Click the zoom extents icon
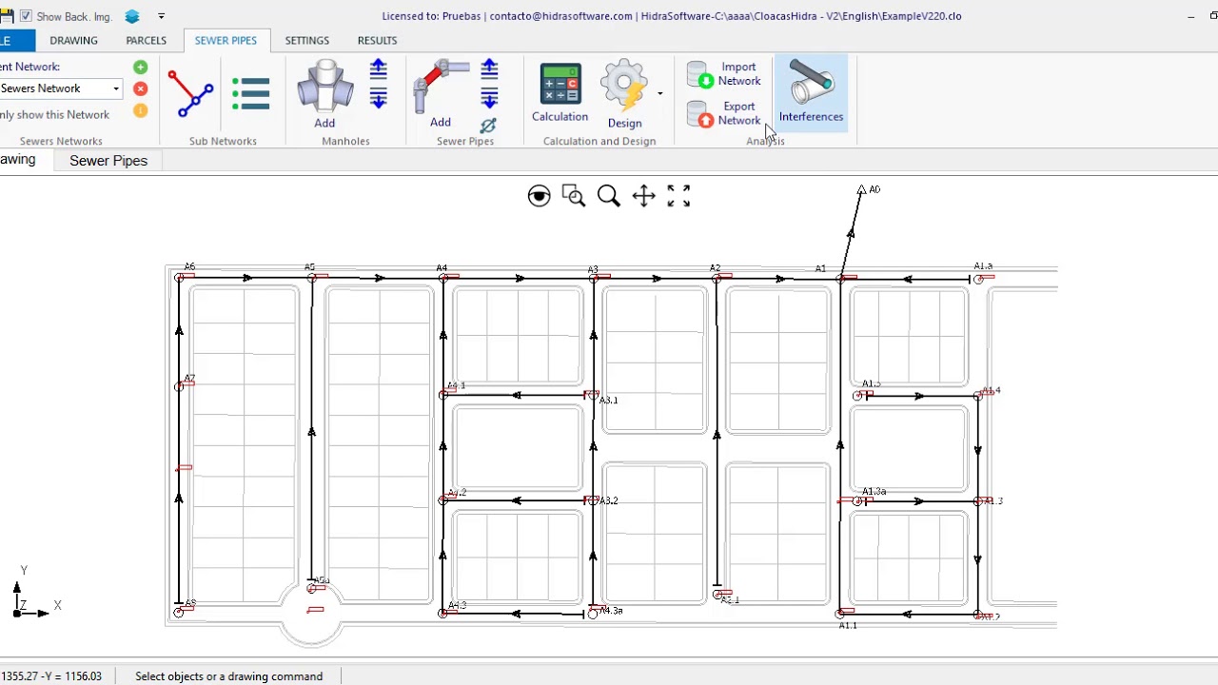 click(x=678, y=196)
